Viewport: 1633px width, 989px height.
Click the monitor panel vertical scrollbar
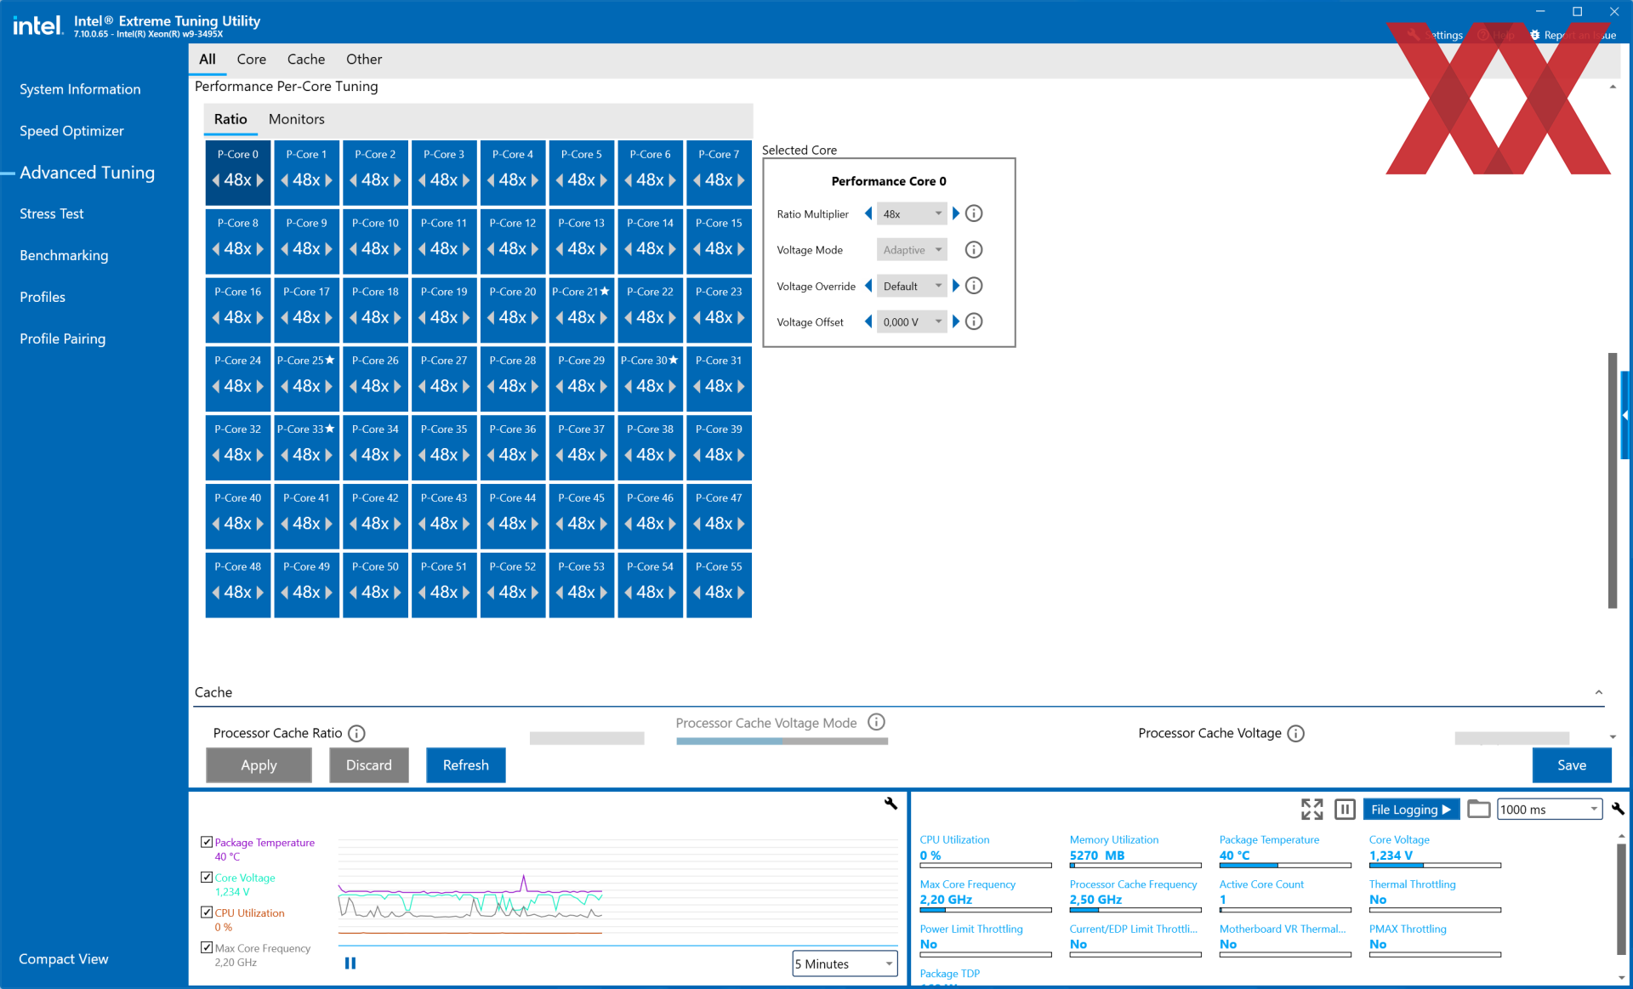[x=1622, y=897]
